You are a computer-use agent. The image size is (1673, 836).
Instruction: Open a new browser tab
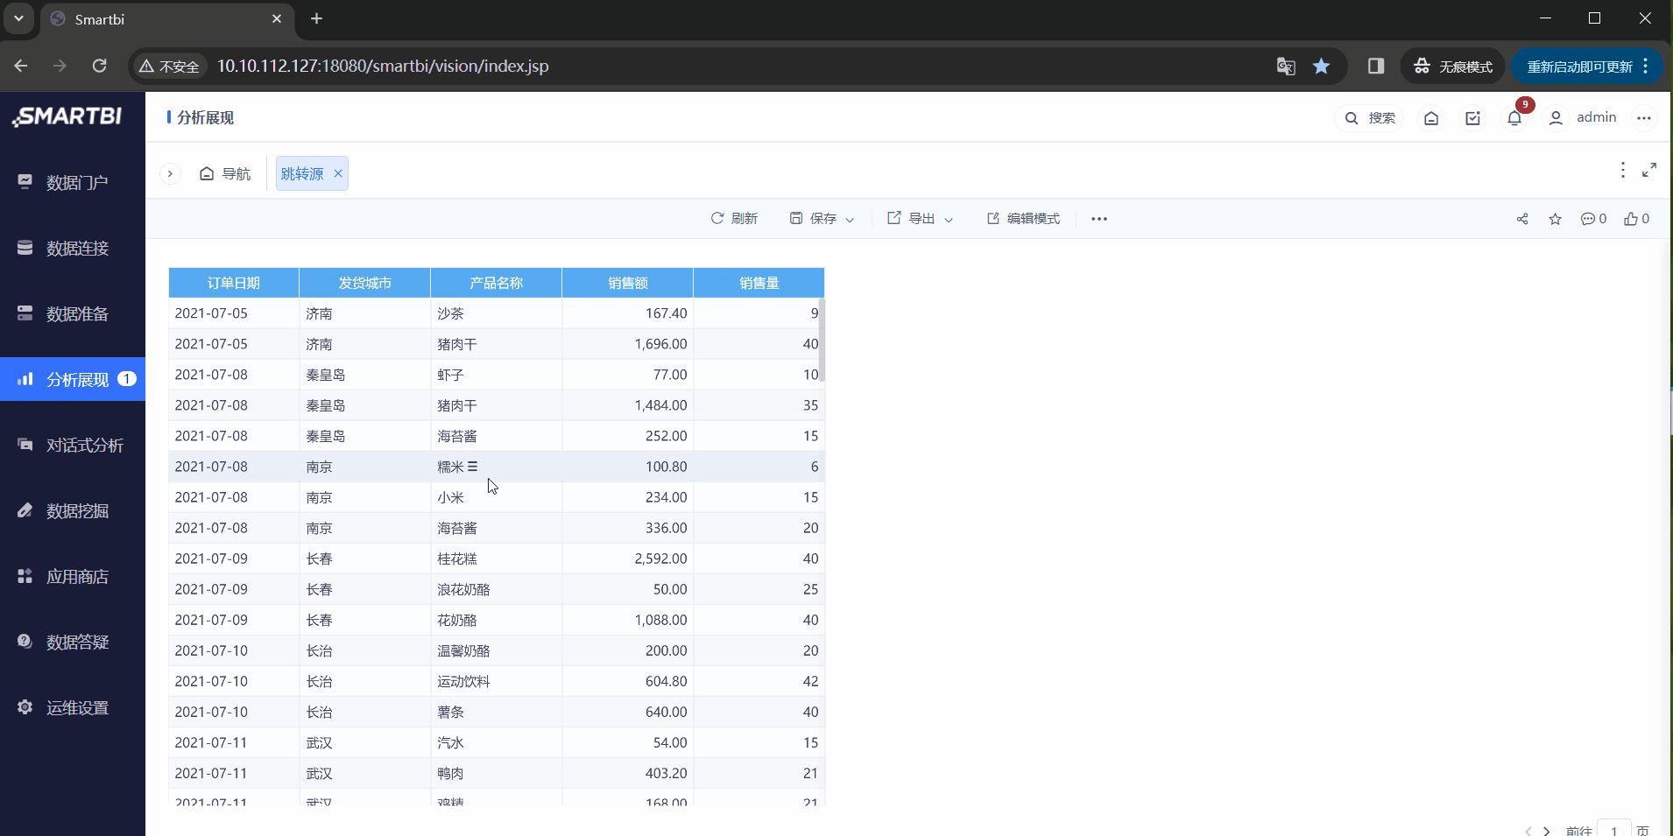coord(317,18)
